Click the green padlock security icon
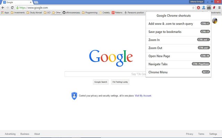Viewport: 222px width, 138px height. (17, 8)
